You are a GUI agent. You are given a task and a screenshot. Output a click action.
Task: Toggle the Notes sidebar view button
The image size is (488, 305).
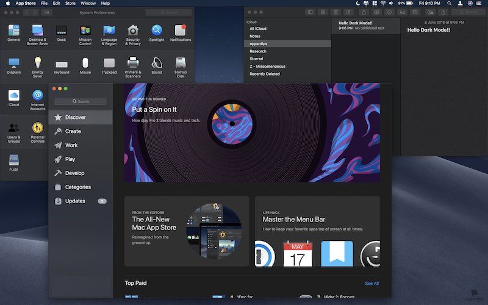(310, 12)
